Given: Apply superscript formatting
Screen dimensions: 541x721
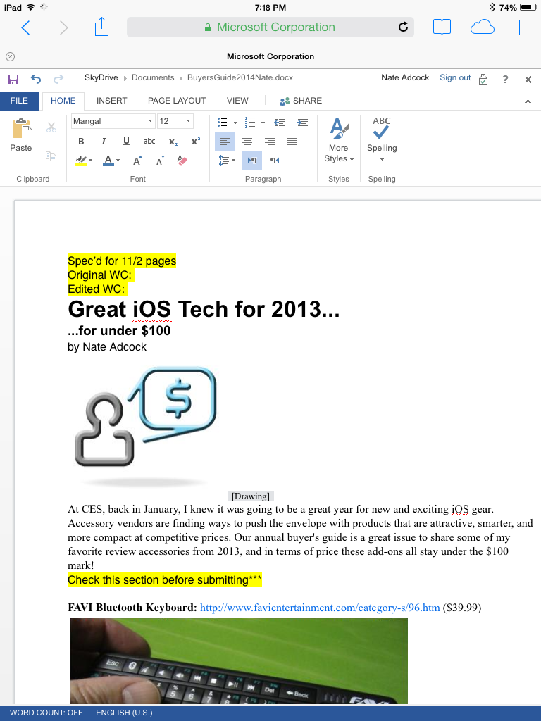Looking at the screenshot, I should (196, 141).
